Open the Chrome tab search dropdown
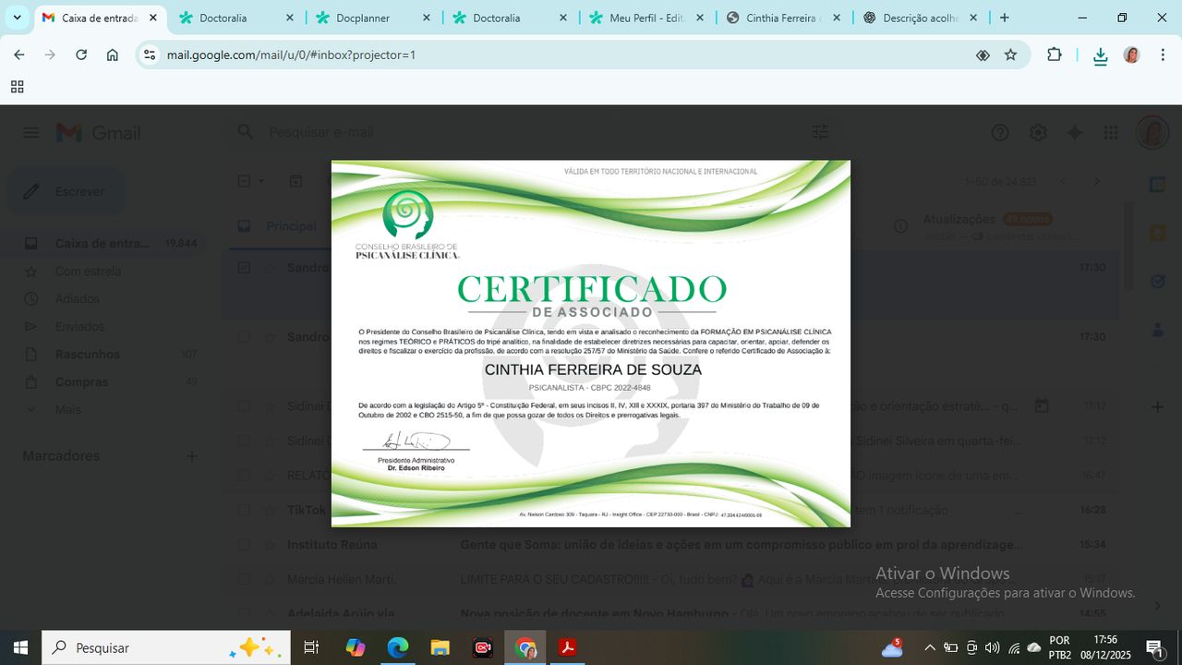The width and height of the screenshot is (1182, 665). coord(17,18)
